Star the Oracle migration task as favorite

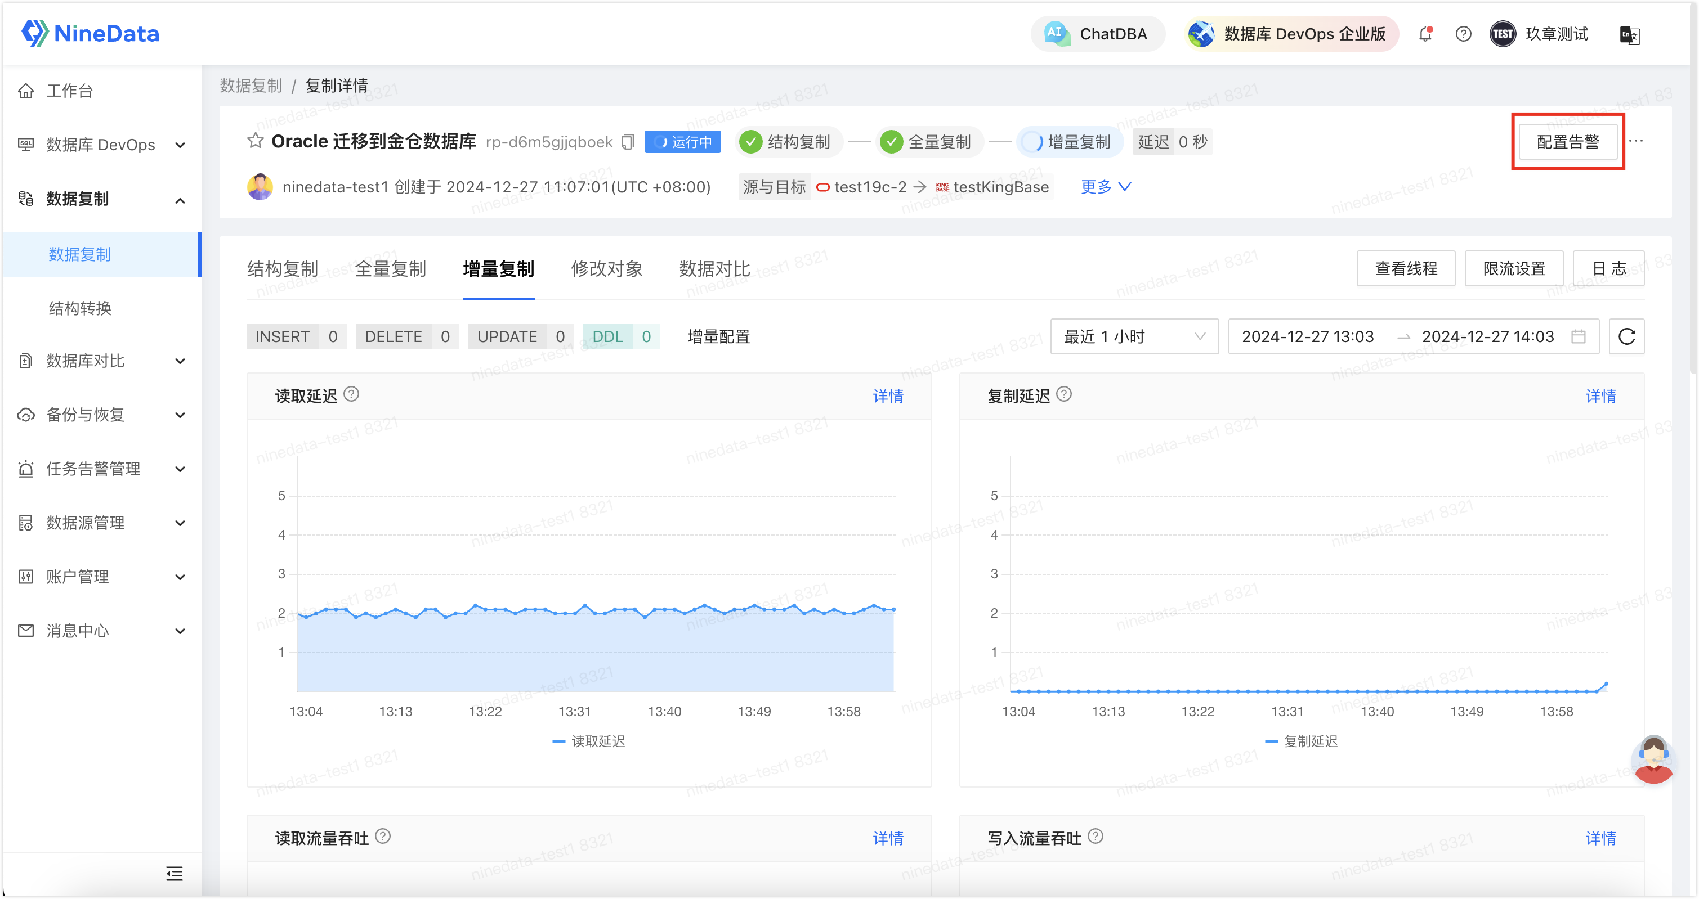coord(255,141)
